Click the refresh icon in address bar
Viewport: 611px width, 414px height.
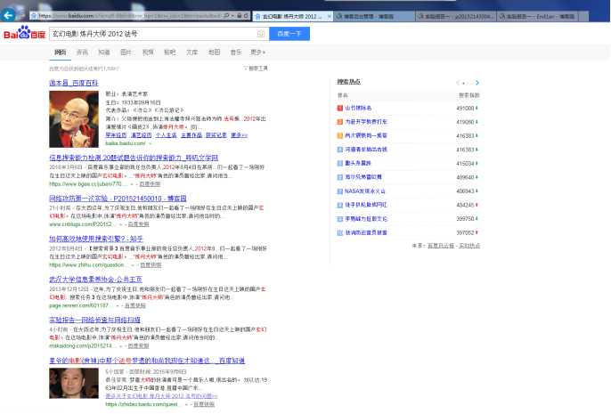click(x=246, y=15)
